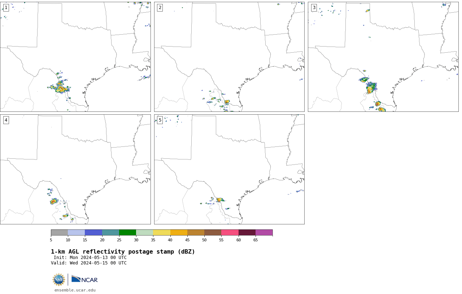Click the panel number 5 label
462x294 pixels.
[160, 120]
